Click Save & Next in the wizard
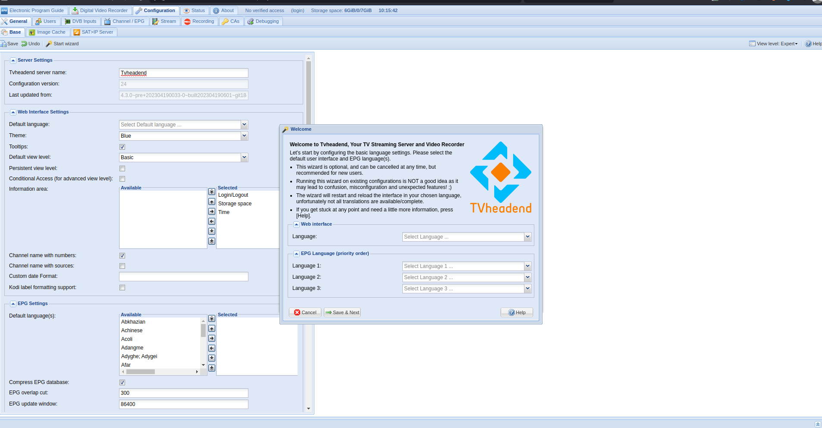The width and height of the screenshot is (822, 428). pyautogui.click(x=342, y=312)
